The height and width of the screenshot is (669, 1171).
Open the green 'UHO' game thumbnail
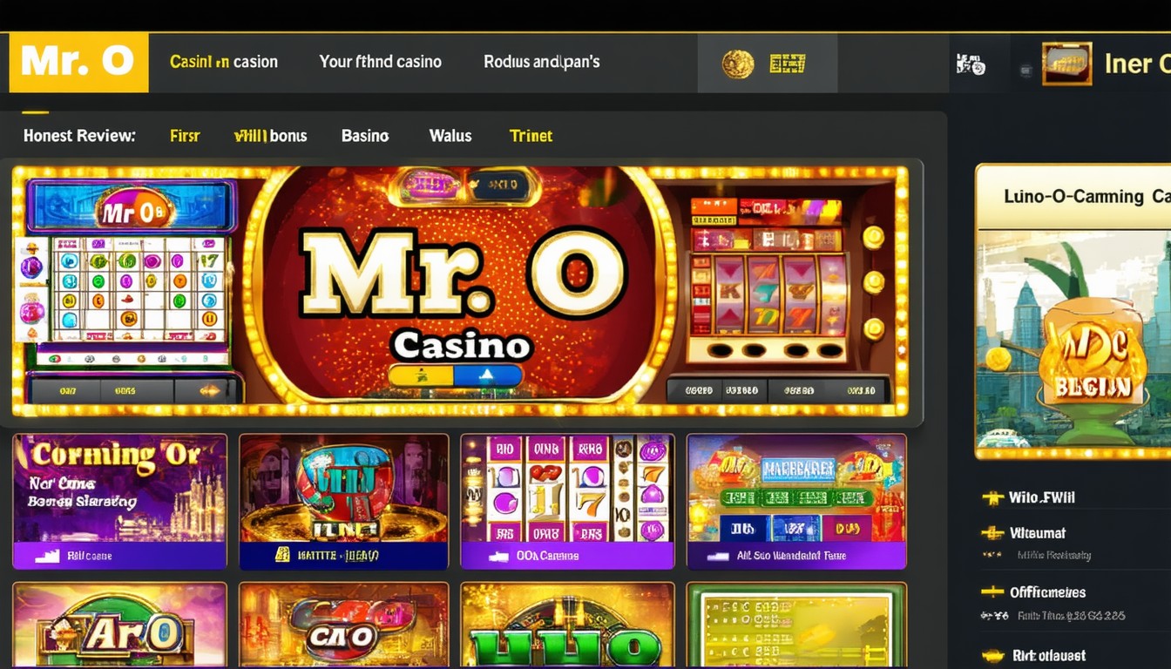pyautogui.click(x=567, y=625)
